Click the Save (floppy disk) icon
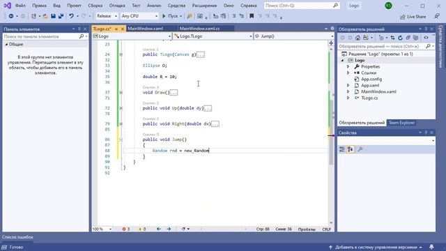446x251 pixels. (x=53, y=16)
